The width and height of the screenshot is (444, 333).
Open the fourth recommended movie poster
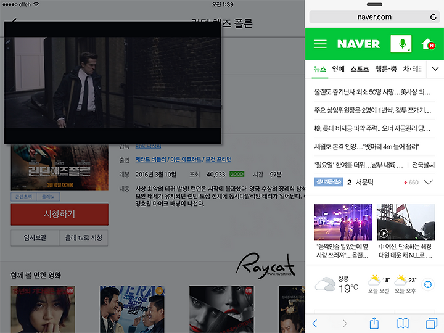pos(292,309)
